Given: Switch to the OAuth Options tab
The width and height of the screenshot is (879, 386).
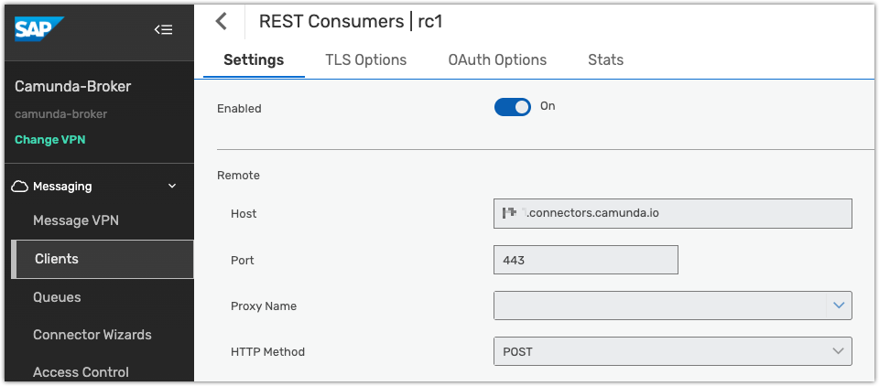Looking at the screenshot, I should point(497,59).
